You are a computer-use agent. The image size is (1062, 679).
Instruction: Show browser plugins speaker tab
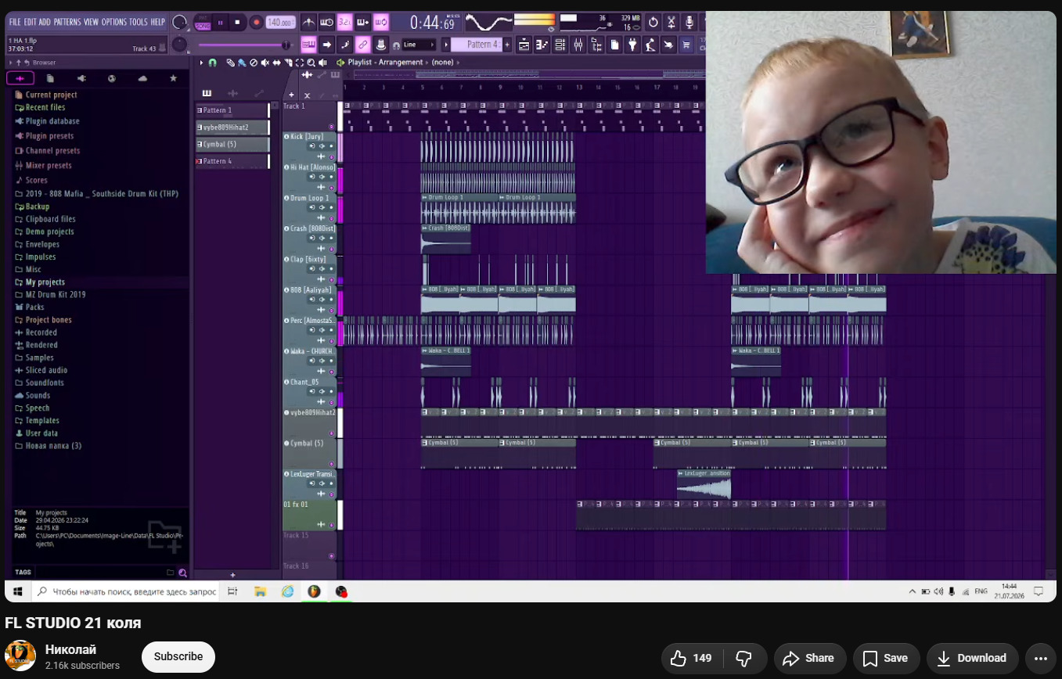click(81, 78)
